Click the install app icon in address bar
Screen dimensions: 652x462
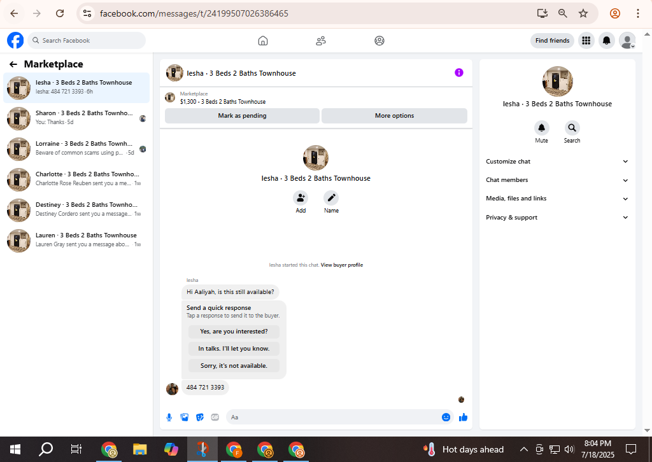(542, 13)
